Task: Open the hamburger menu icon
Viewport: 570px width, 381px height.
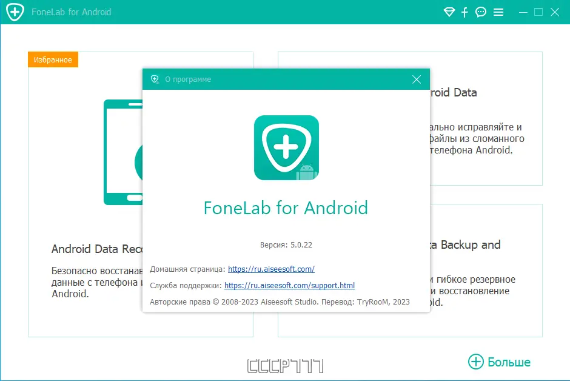Action: click(x=498, y=12)
